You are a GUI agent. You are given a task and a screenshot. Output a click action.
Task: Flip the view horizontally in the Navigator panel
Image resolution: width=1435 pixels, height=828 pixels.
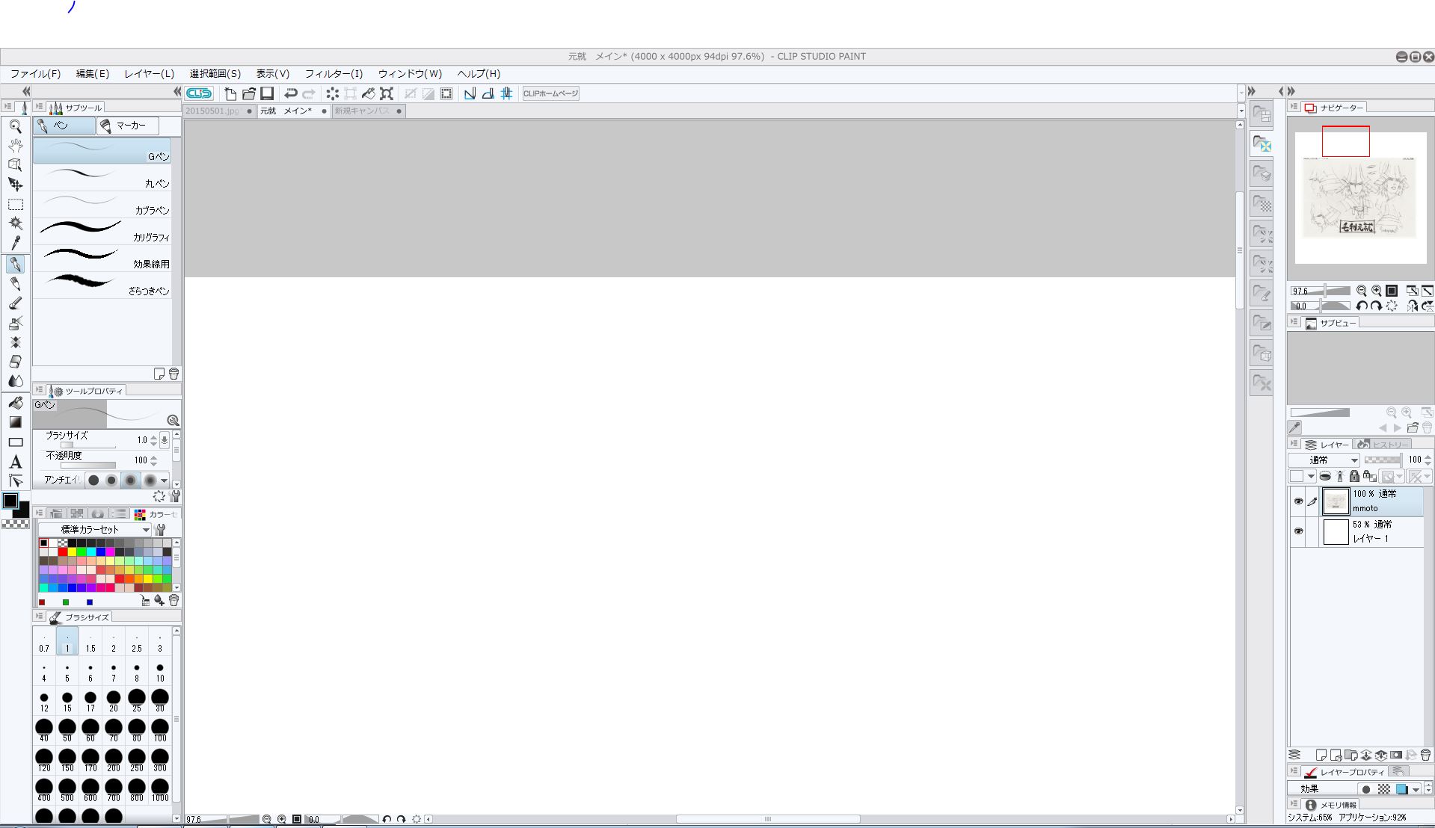tap(1413, 306)
